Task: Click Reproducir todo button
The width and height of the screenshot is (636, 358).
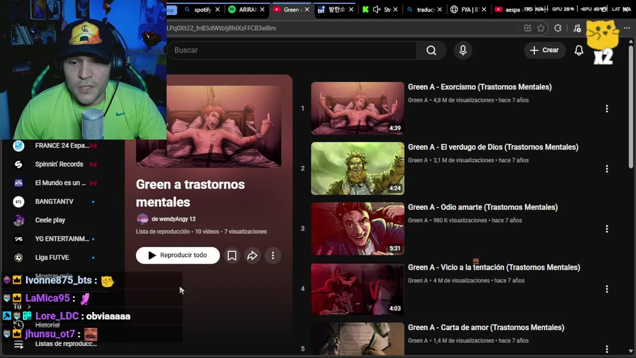Action: click(178, 256)
